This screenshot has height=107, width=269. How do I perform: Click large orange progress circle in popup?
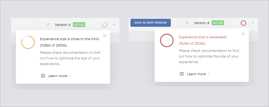(x=28, y=42)
